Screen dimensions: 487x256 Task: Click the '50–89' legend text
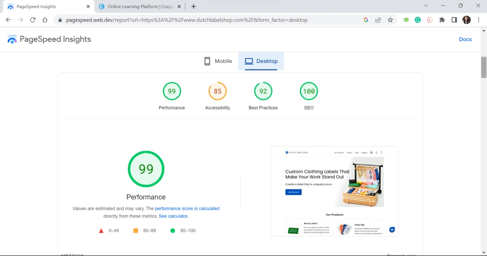149,230
